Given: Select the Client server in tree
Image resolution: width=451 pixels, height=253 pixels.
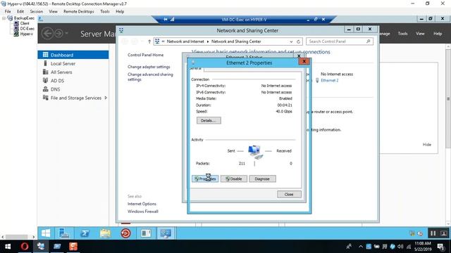Looking at the screenshot, I should pos(25,23).
